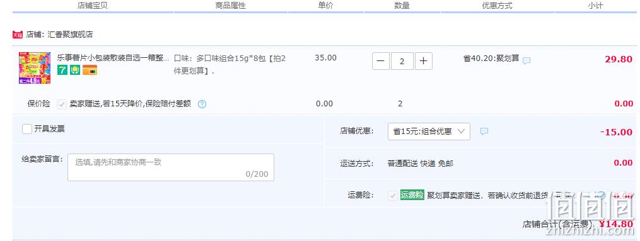Click the 小计 column header
640x241 pixels.
click(x=595, y=6)
